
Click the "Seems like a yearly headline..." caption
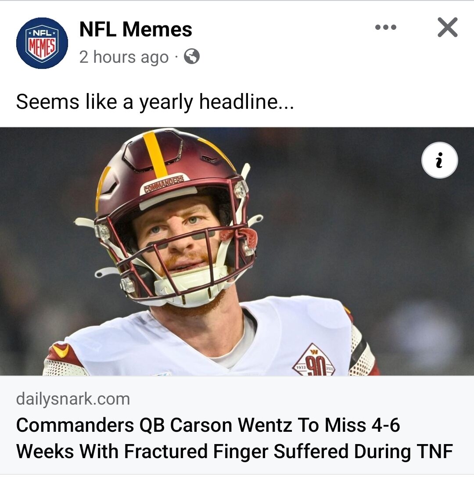154,102
